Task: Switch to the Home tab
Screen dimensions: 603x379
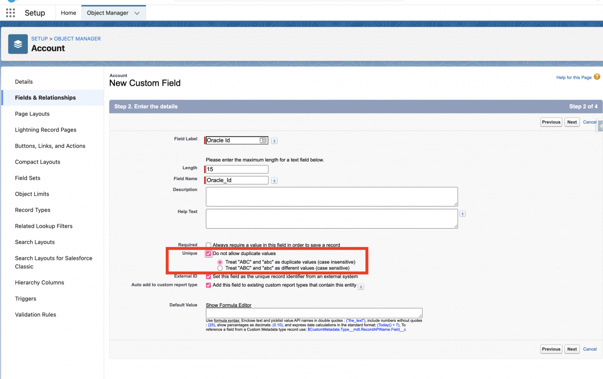Action: tap(68, 13)
